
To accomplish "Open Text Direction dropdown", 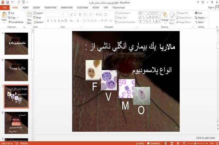I will pos(123,13).
